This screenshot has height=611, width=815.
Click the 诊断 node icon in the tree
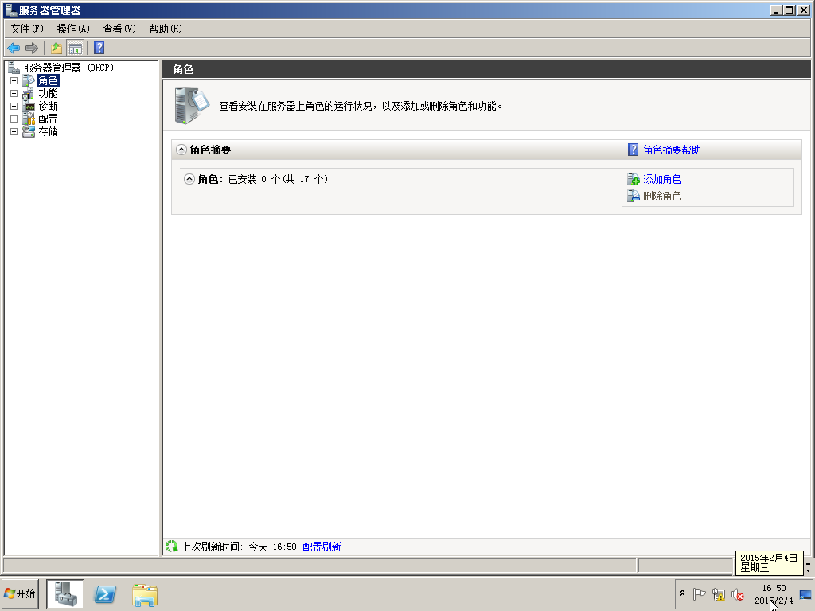click(x=29, y=106)
